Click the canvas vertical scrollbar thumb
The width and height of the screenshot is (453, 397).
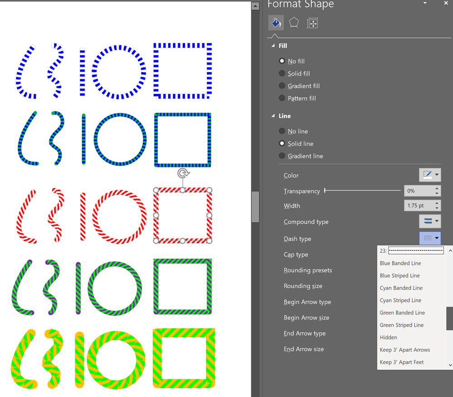coord(255,206)
